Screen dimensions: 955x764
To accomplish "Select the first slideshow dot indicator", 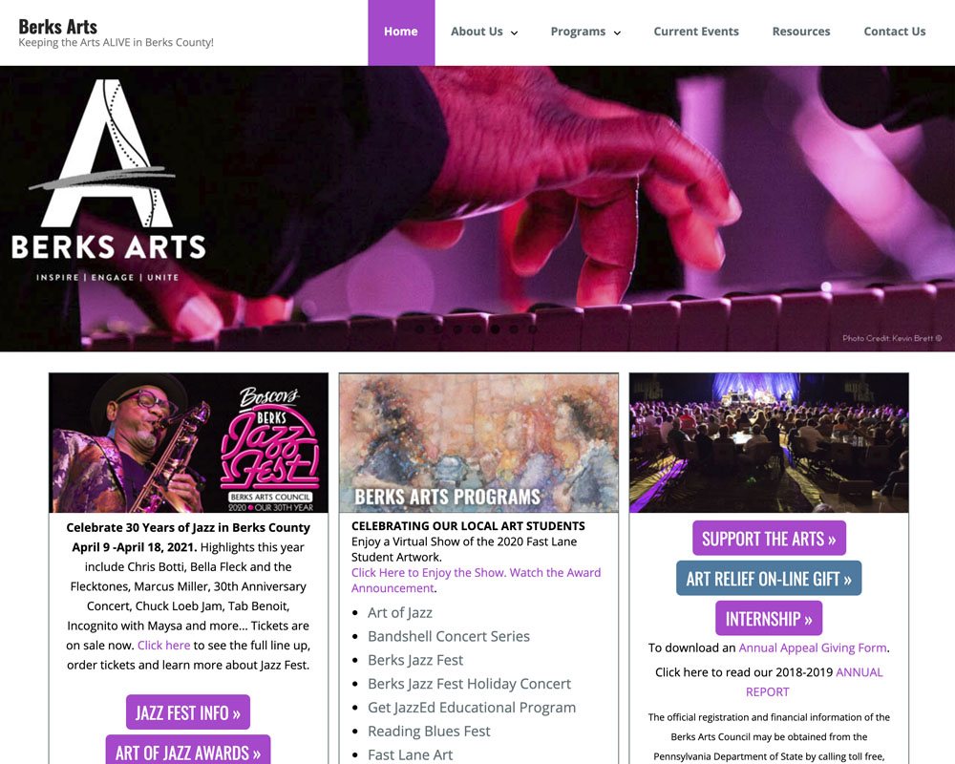I will tap(419, 329).
